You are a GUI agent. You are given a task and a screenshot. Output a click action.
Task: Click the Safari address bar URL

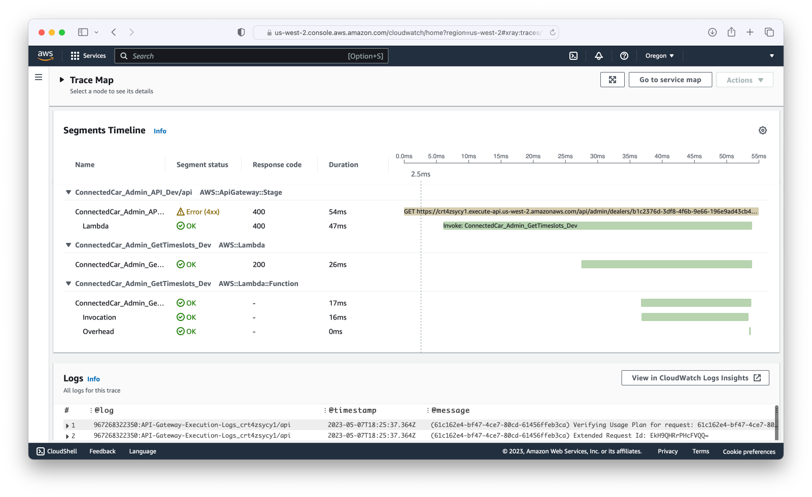[x=408, y=32]
